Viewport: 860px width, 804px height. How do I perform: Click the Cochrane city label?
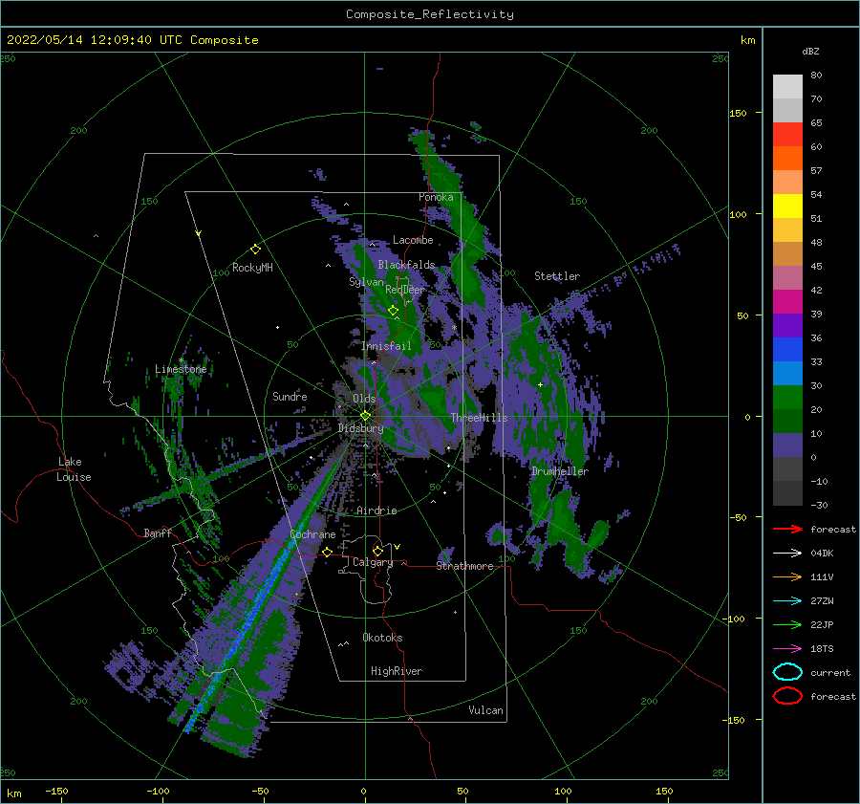[312, 534]
